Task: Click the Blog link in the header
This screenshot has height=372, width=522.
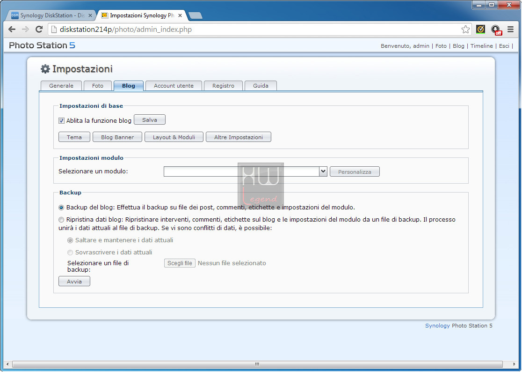Action: point(458,46)
